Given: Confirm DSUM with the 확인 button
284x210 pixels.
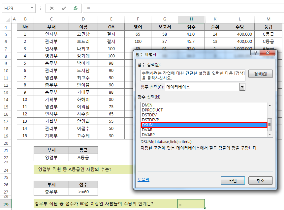Looking at the screenshot, I should pos(233,180).
